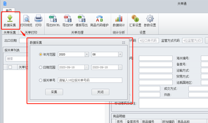Screen dimensions: 208x123
Task: Click the app icon in title bar
Action: point(5,4)
